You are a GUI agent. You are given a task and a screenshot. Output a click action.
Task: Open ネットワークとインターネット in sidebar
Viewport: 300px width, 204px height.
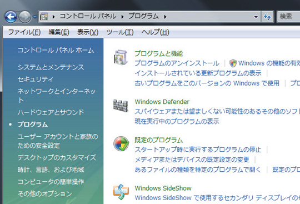[57, 96]
